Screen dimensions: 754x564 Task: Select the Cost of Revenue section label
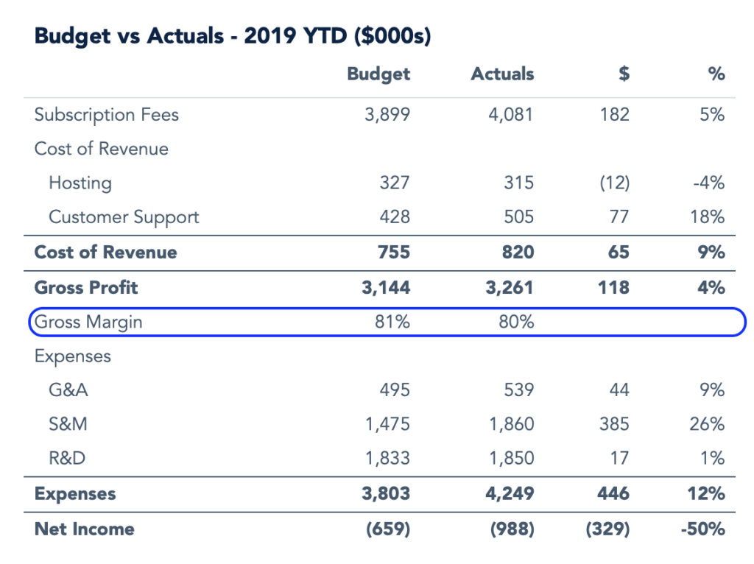point(100,149)
